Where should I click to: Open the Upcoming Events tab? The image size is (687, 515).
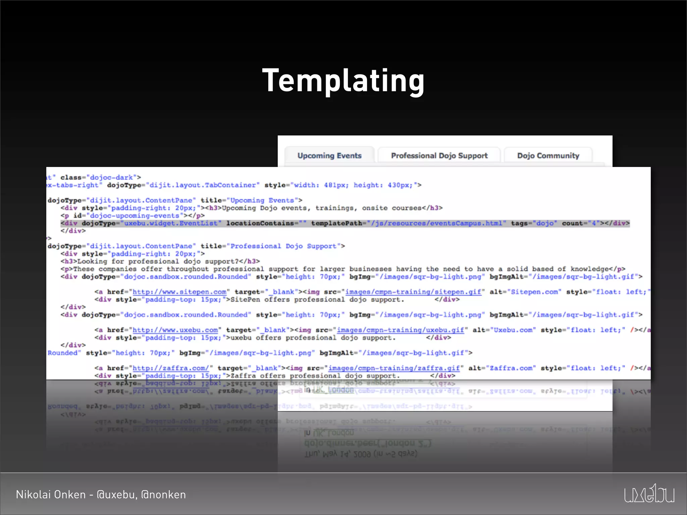pos(329,156)
